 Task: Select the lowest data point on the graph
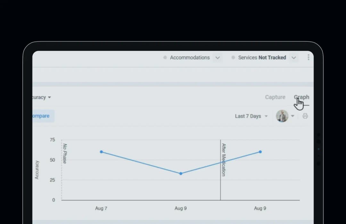(x=181, y=174)
